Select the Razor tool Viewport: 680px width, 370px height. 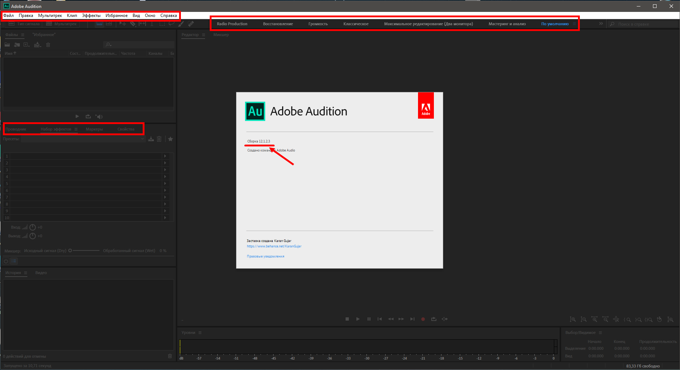coord(133,24)
